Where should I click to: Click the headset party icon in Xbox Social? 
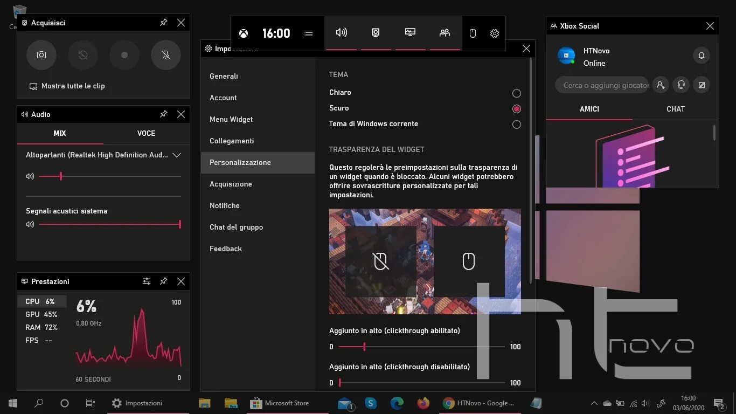(x=681, y=85)
